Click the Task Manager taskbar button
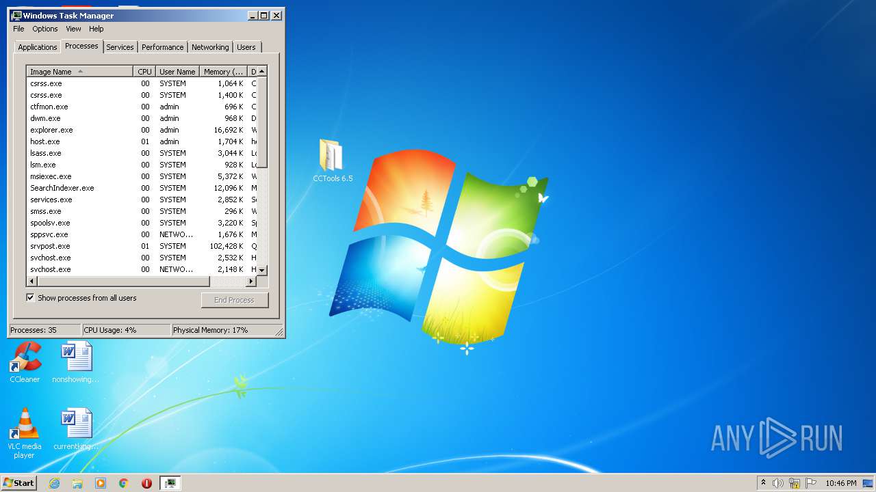Viewport: 876px width, 492px height. click(x=170, y=483)
